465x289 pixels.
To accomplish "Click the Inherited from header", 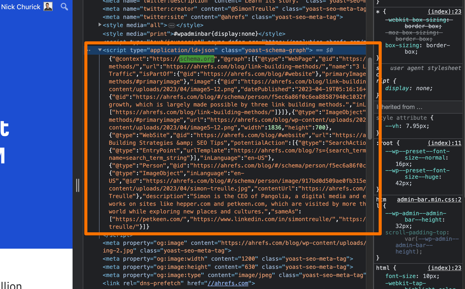I will coord(399,107).
